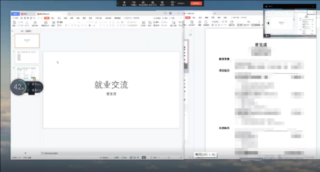Switch to reading view in the status bar

tap(138, 157)
